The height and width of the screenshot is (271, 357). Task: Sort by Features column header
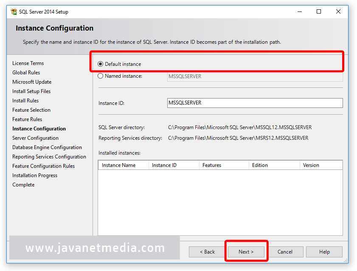(224, 165)
